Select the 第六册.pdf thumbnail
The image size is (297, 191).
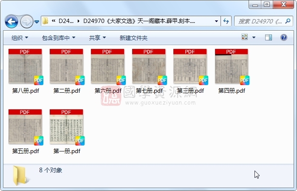(x=107, y=66)
